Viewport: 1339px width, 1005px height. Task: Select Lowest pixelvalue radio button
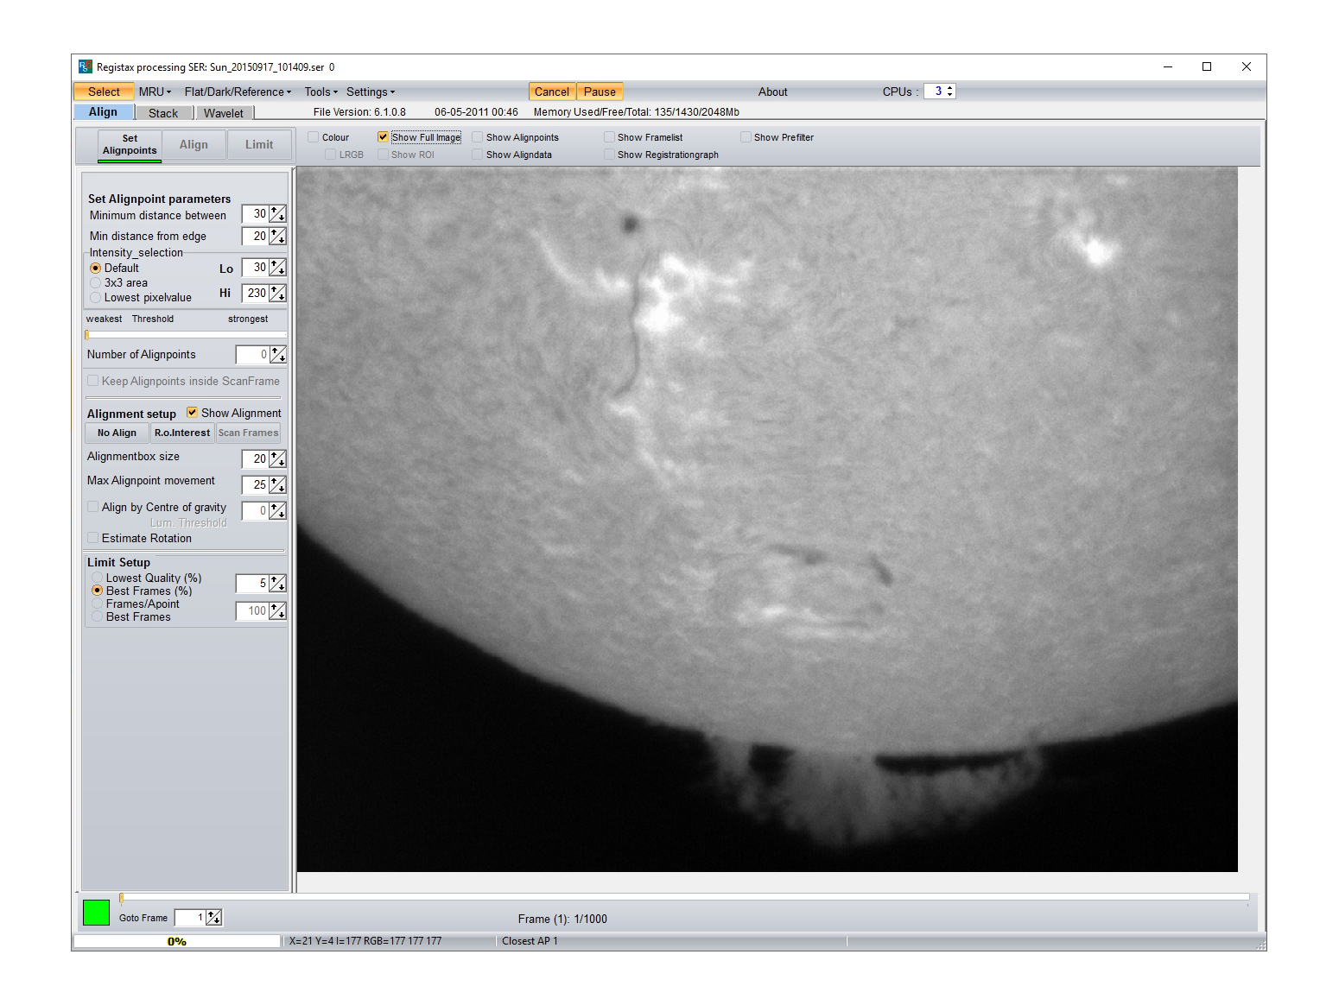(95, 297)
